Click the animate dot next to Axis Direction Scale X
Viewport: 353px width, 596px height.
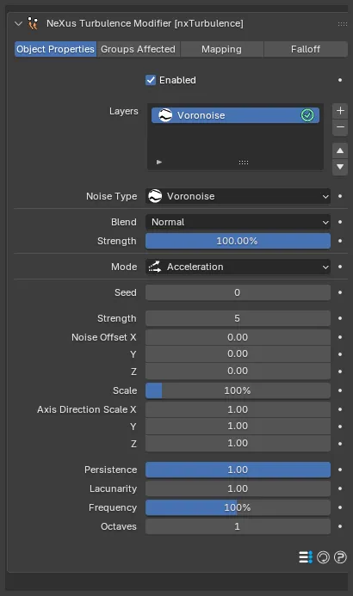[340, 409]
